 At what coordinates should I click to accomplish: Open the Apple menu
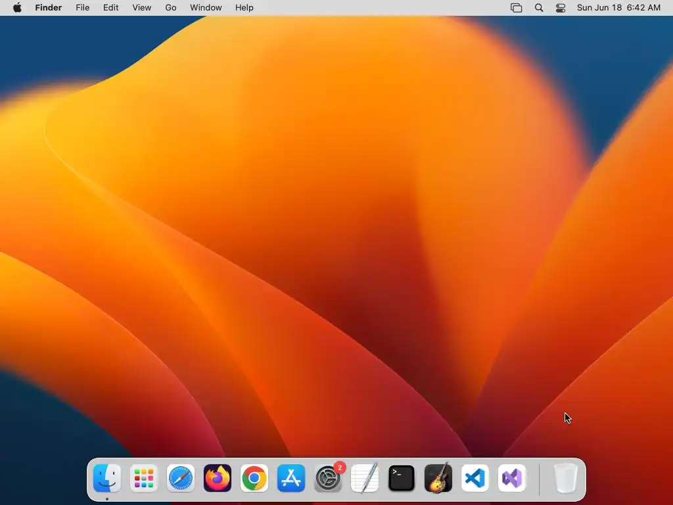pyautogui.click(x=17, y=8)
